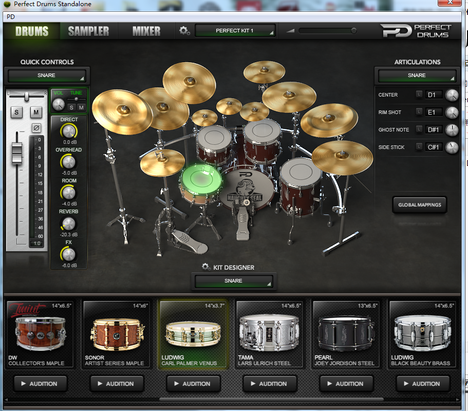Open the settings gear next to MIXER
This screenshot has height=411, width=468.
tap(184, 31)
